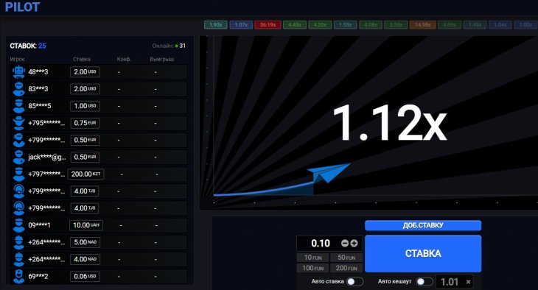Click the Ставка column header

pos(82,59)
